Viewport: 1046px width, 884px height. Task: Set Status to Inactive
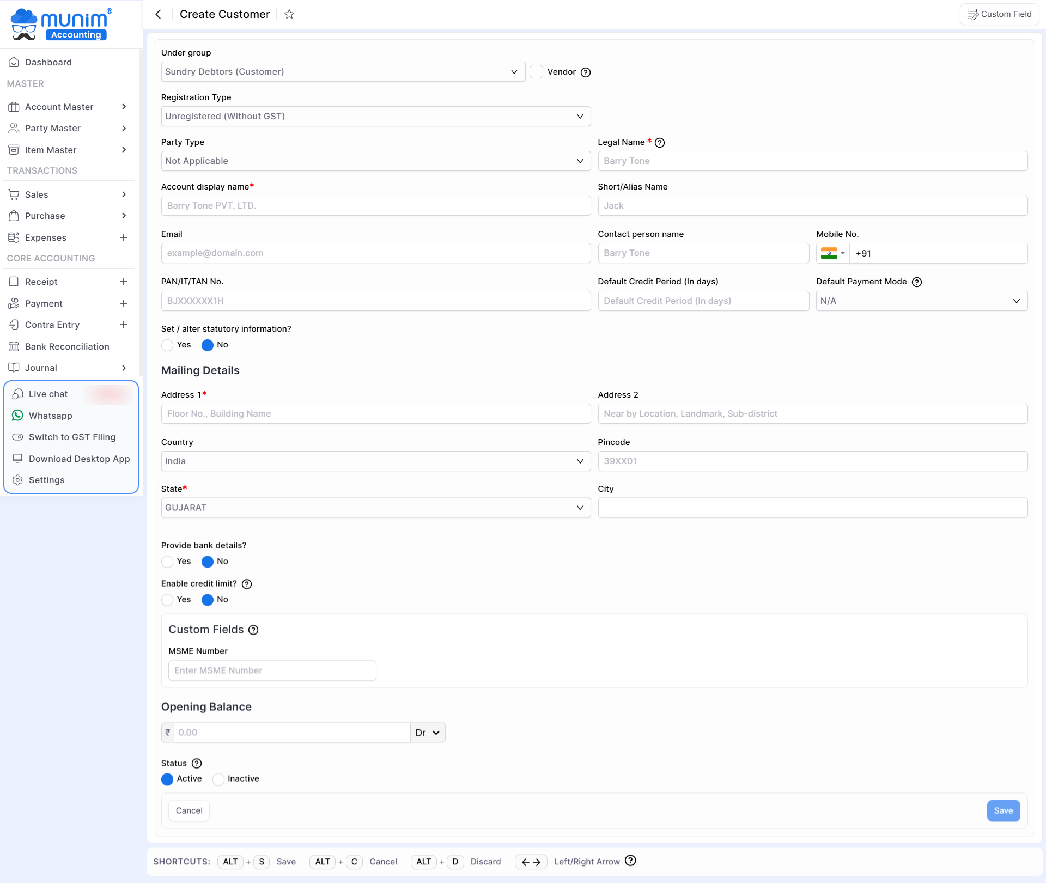[x=218, y=779]
